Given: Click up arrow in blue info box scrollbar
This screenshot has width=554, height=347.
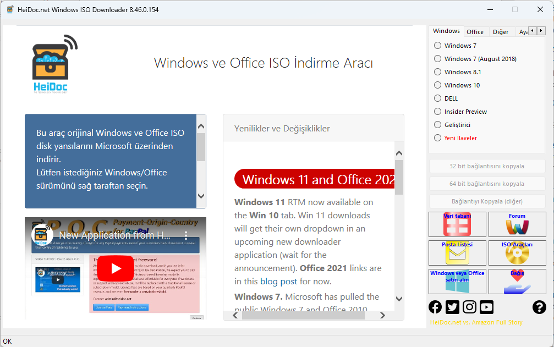Looking at the screenshot, I should tap(201, 126).
